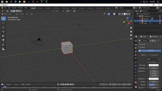This screenshot has height=91, width=162.
Task: Choose the Measure tool
Action: pos(3,49)
